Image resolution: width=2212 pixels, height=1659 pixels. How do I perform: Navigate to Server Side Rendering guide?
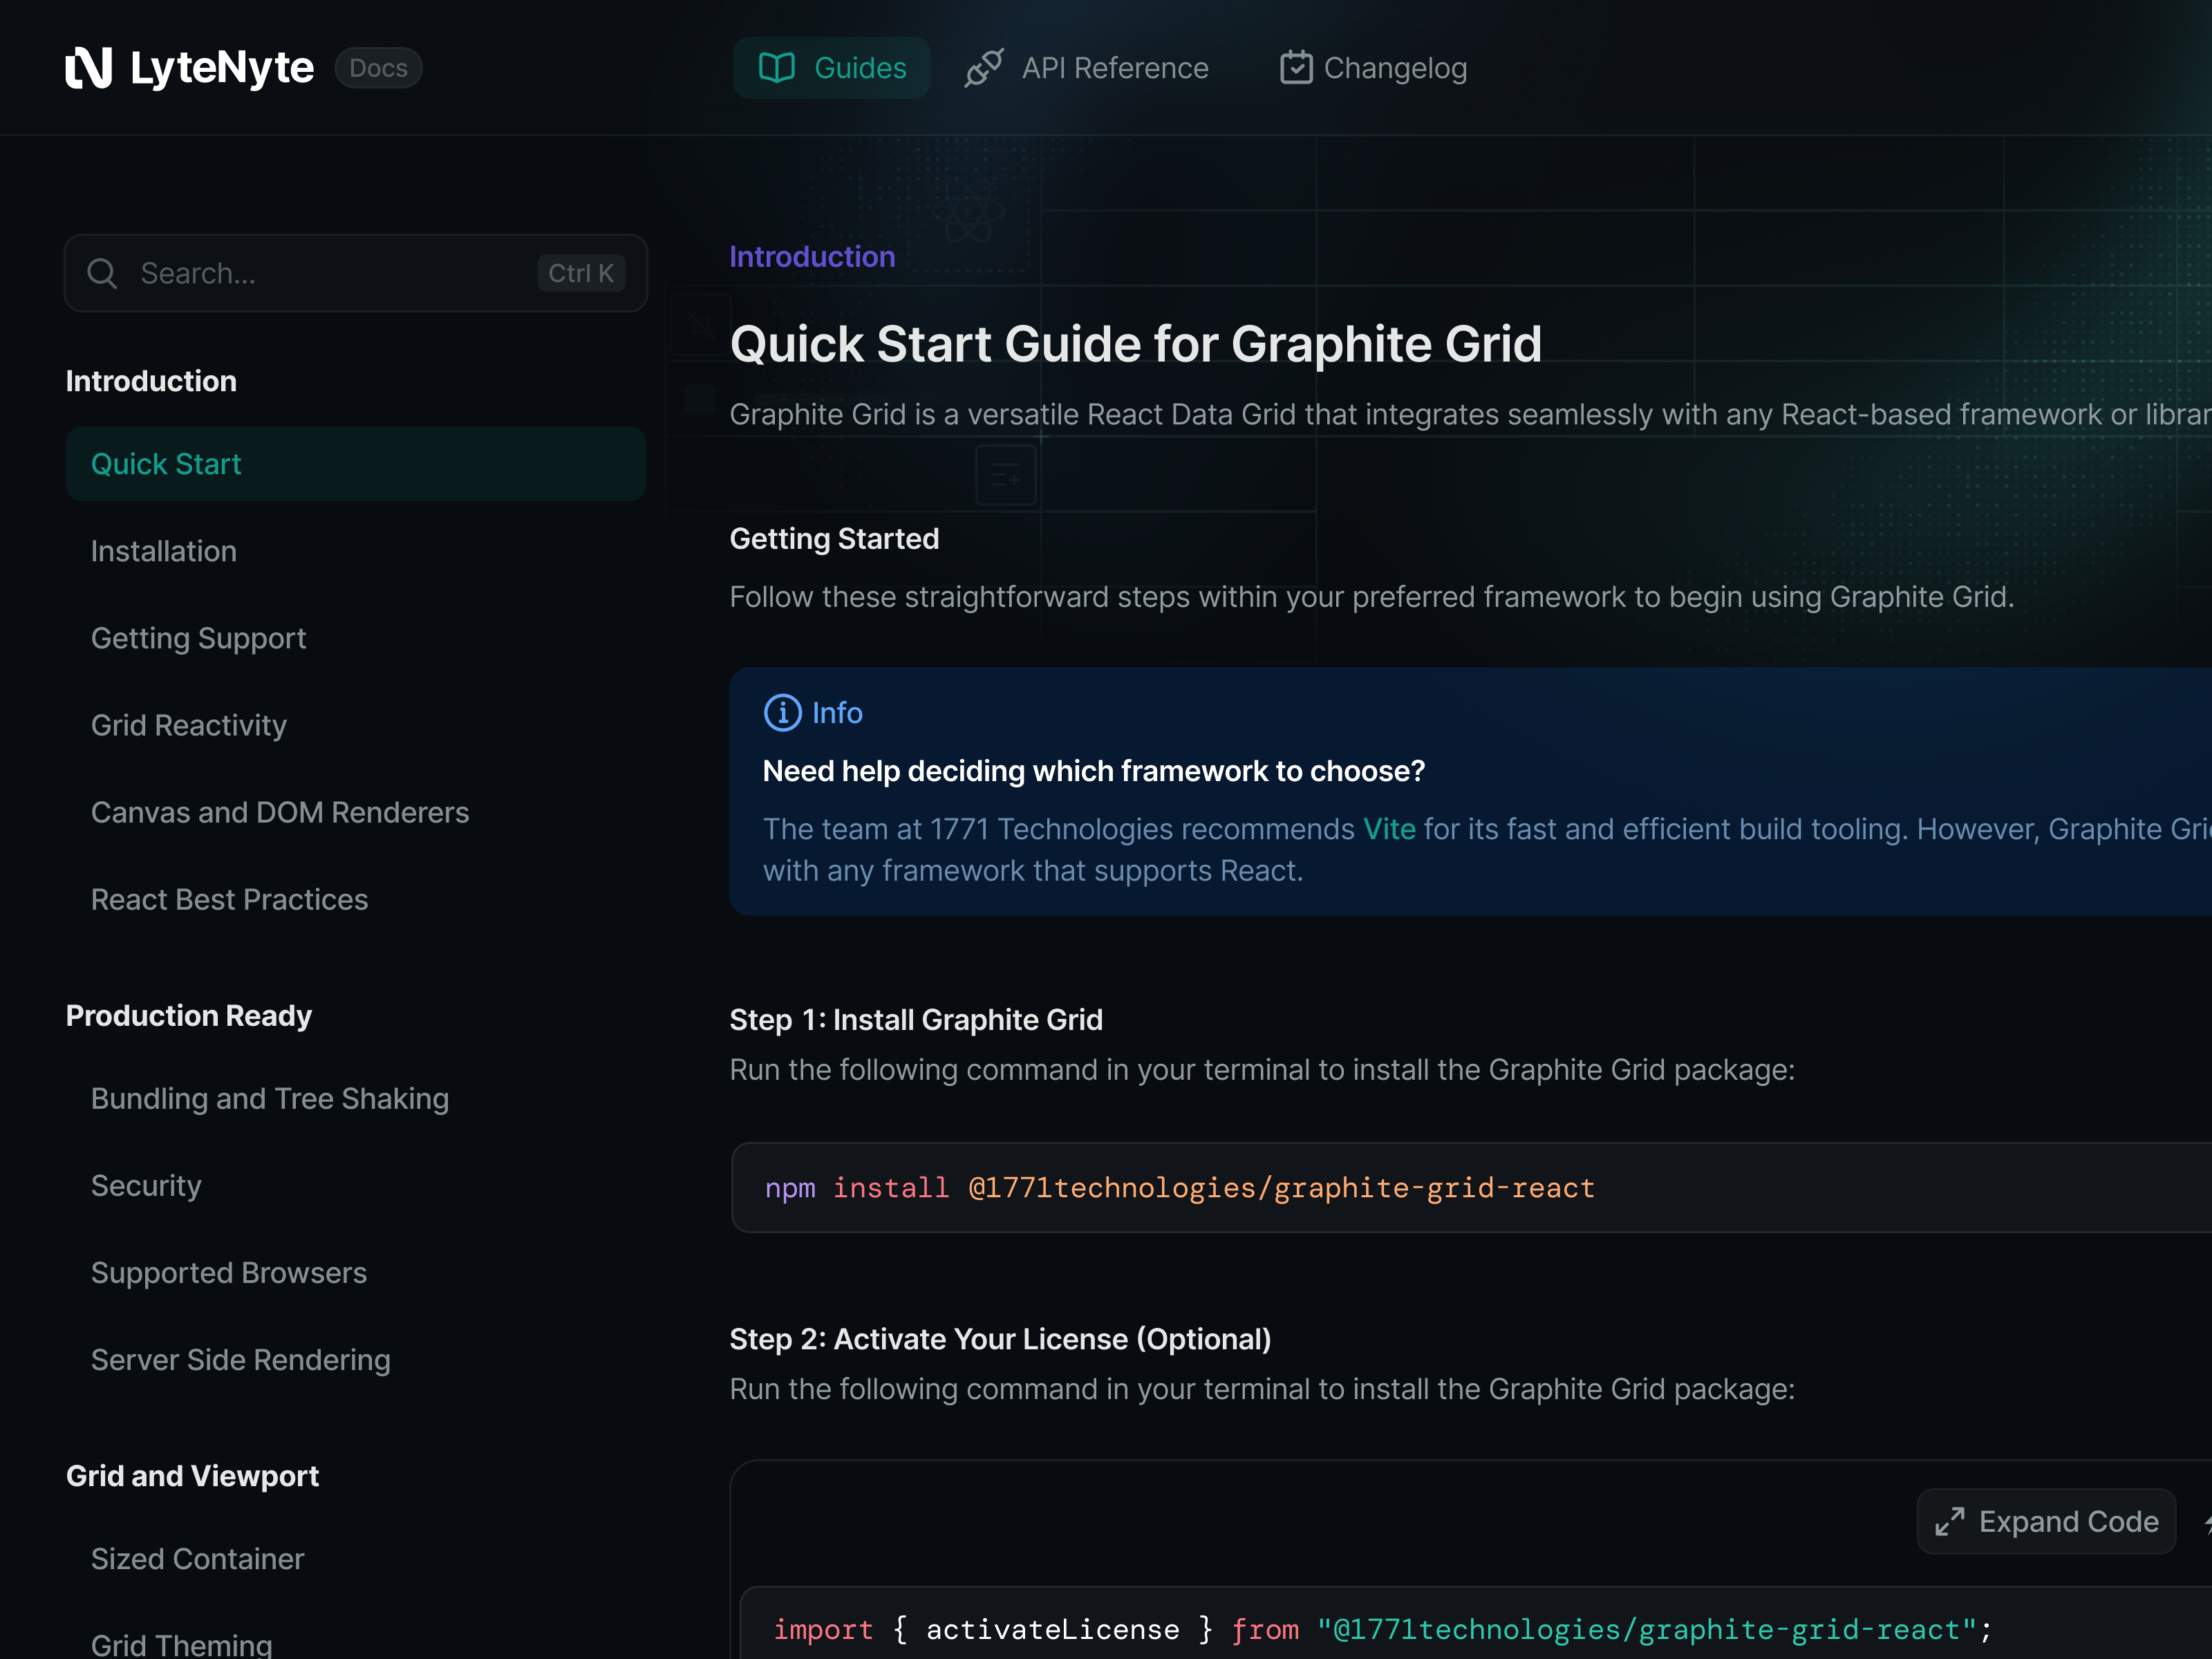240,1359
